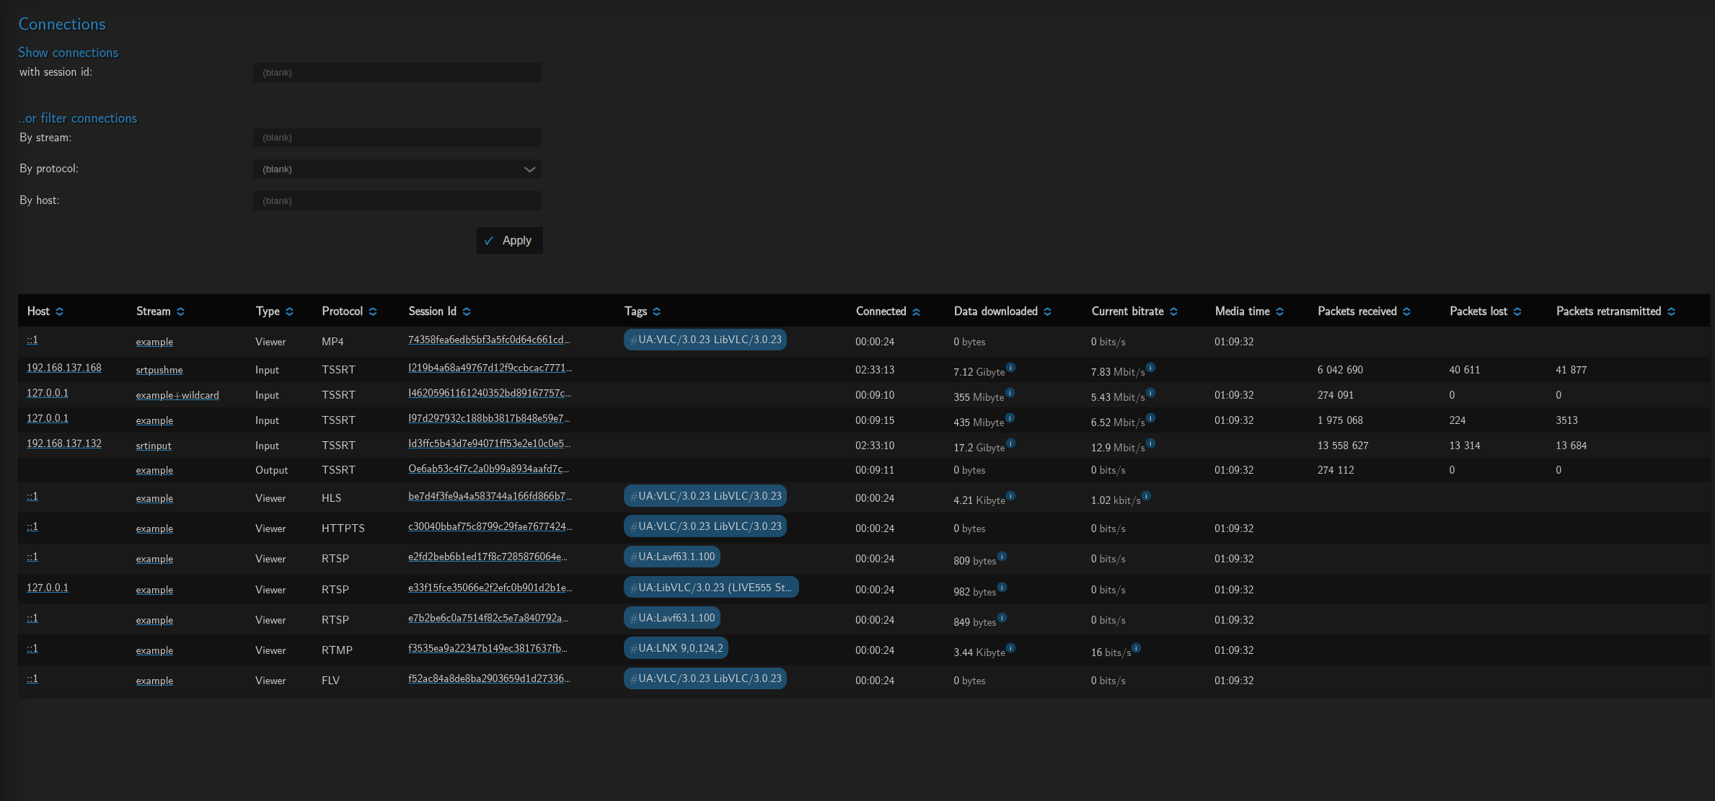
Task: Open session 74358fea6edb5bf3a5fc0d64c661cd link
Action: pos(489,340)
